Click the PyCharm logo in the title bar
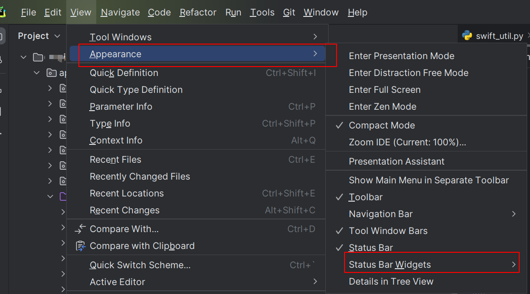Image resolution: width=530 pixels, height=294 pixels. [2, 12]
